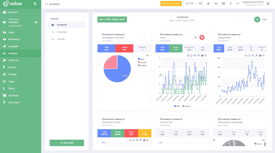Open the notifications bell
275x153 pixels.
pyautogui.click(x=208, y=4)
